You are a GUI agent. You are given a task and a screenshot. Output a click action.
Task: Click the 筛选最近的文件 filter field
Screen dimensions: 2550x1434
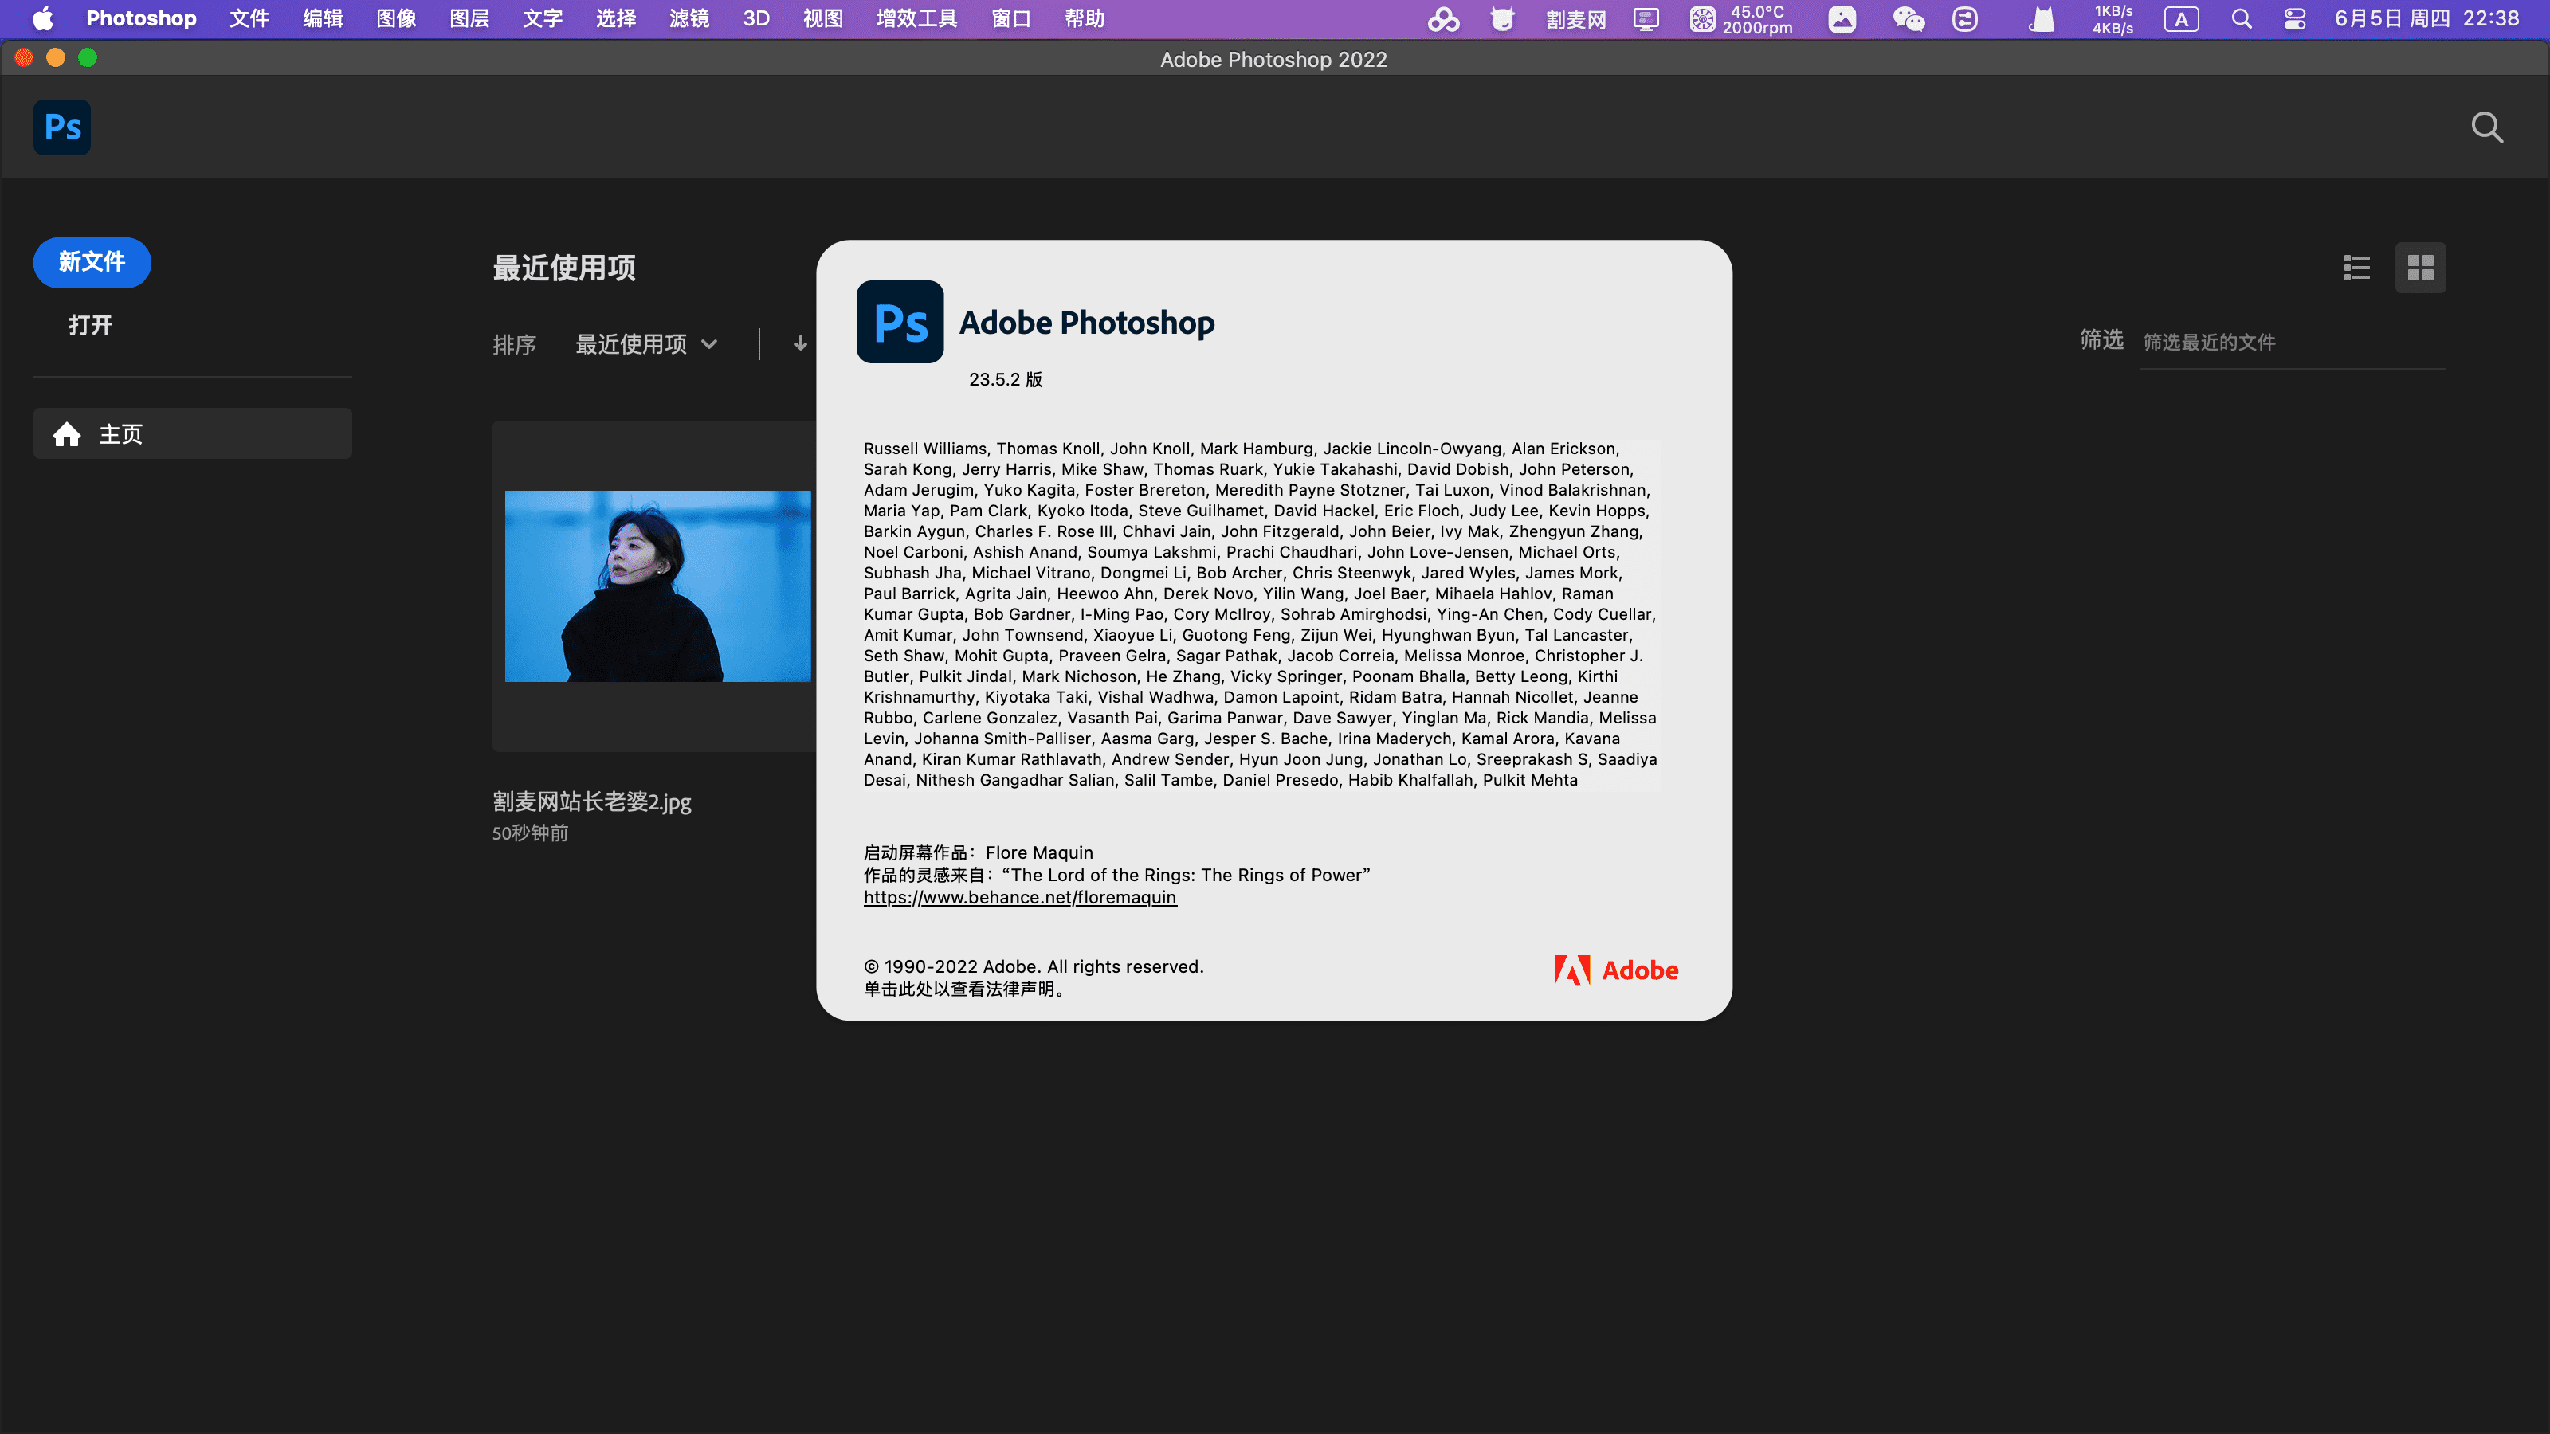pyautogui.click(x=2293, y=343)
